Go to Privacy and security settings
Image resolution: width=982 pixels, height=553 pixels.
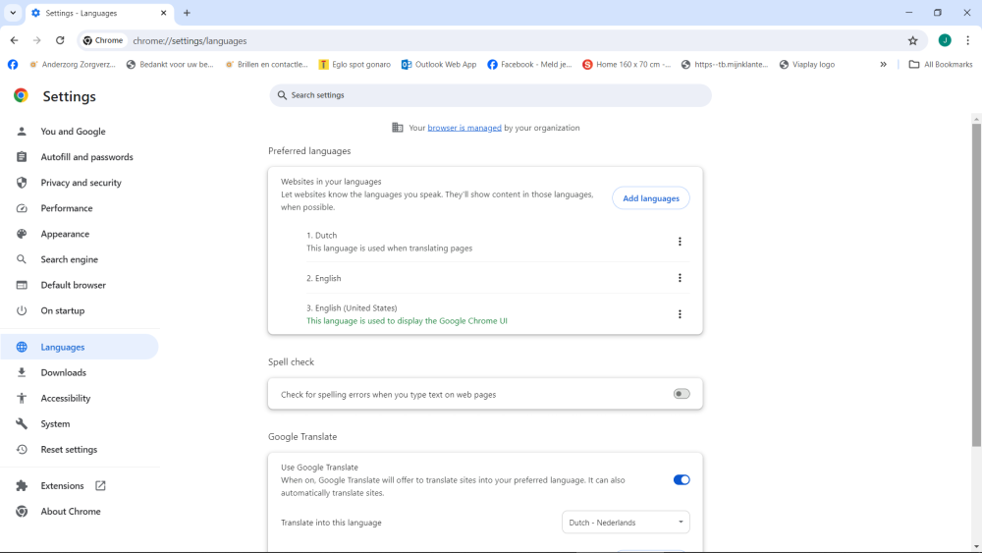click(x=81, y=183)
